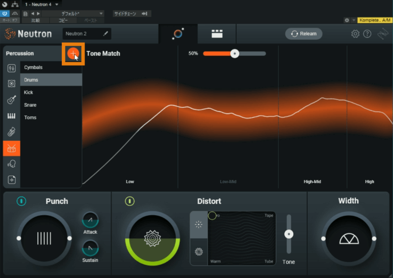Toggle the plugin bypass power button
The image size is (393, 278).
point(4,14)
